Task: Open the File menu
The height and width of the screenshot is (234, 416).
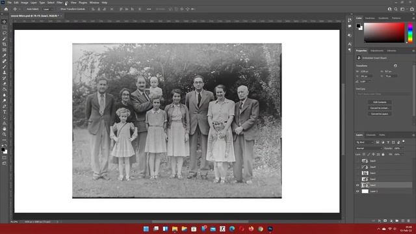Action: pos(9,3)
